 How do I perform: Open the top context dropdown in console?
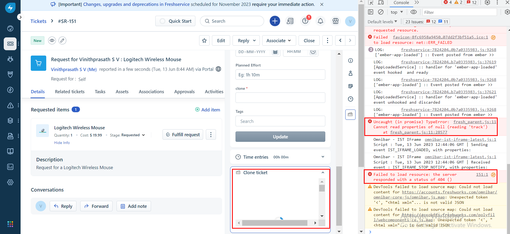pos(397,12)
